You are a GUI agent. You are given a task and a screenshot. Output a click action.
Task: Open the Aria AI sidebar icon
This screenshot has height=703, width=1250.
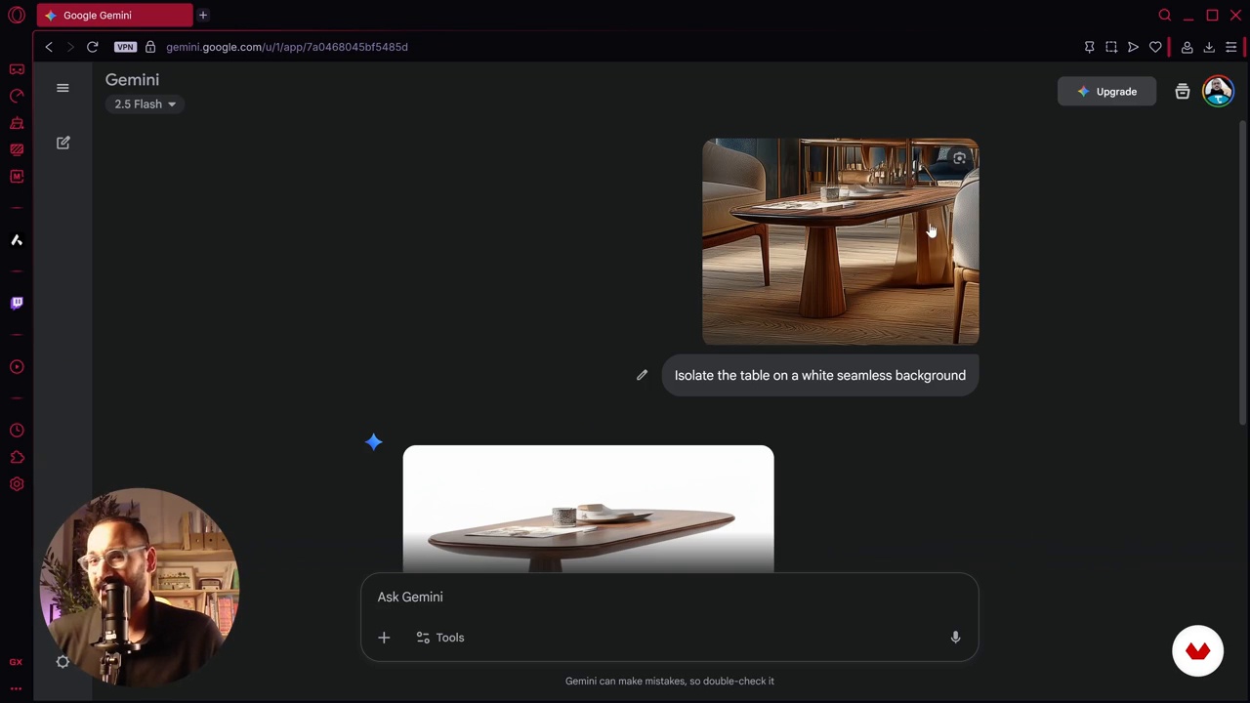[x=17, y=240]
